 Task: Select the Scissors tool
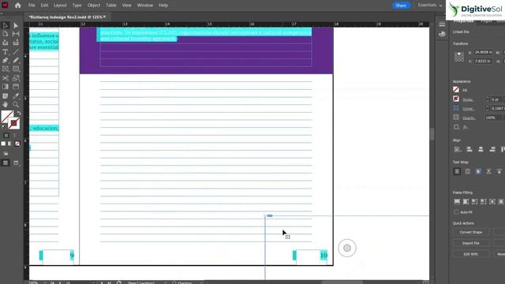[x=6, y=78]
